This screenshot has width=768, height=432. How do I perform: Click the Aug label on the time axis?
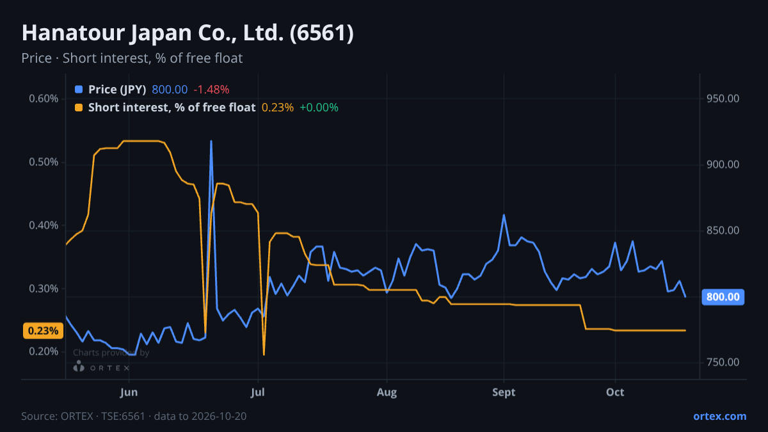[x=387, y=392]
